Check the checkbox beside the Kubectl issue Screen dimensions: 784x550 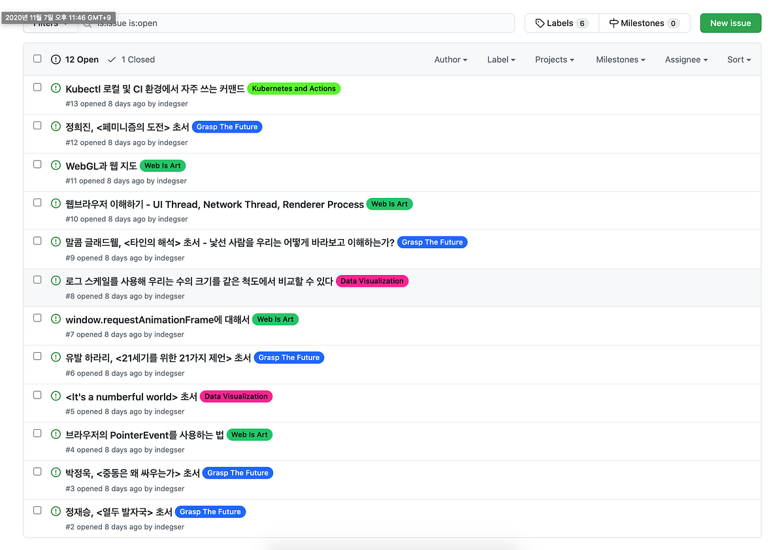(x=37, y=87)
